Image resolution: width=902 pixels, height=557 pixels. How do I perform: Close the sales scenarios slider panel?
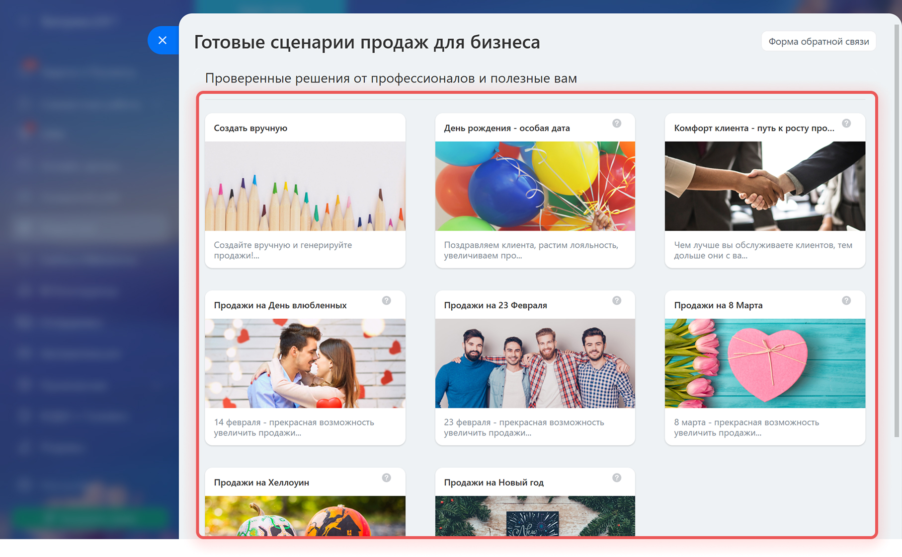pos(163,40)
